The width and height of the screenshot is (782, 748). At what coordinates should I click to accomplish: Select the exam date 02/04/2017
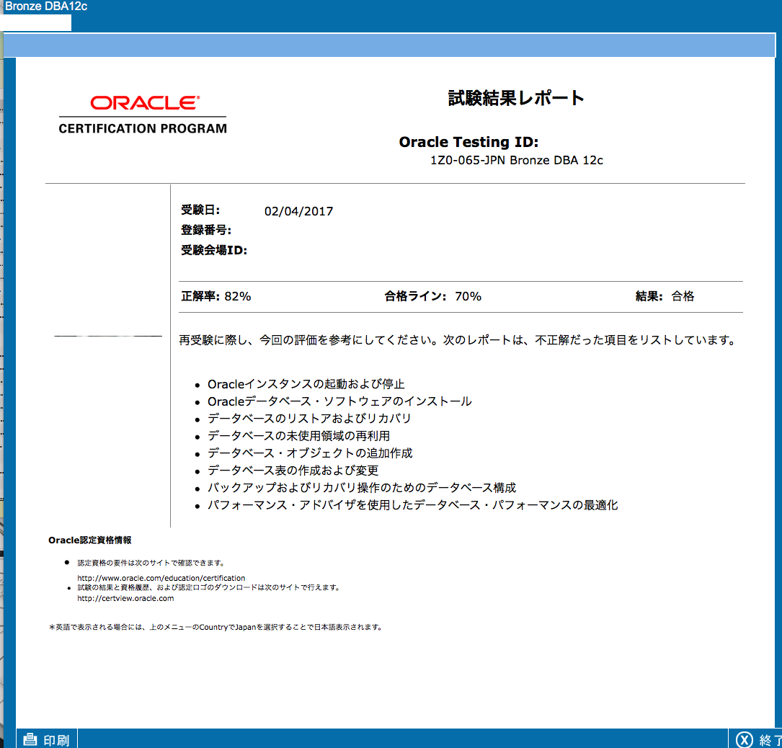tap(298, 211)
